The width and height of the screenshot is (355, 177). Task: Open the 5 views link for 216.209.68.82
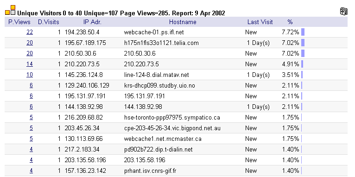point(31,117)
